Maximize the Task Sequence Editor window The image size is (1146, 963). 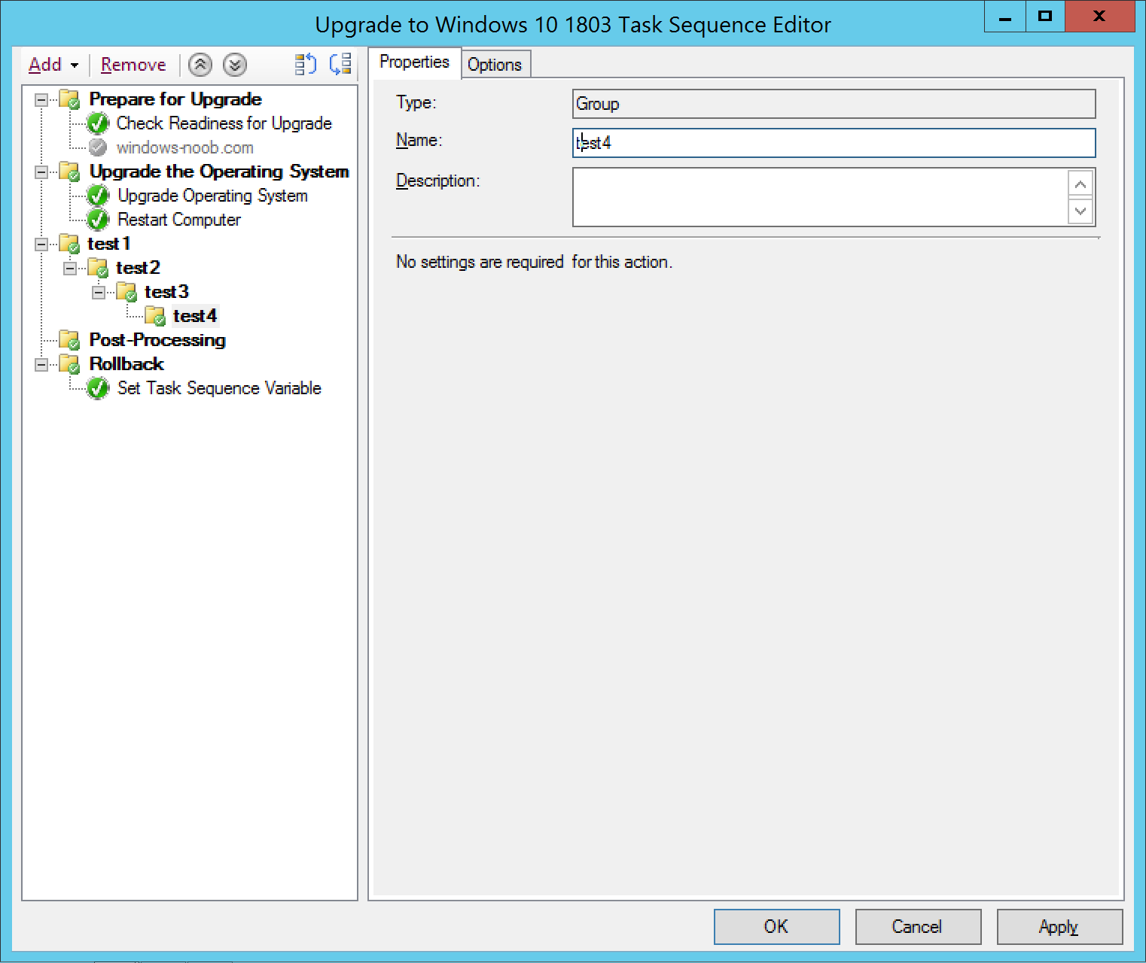(1045, 17)
